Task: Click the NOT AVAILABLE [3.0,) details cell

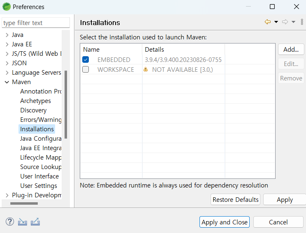Action: (183, 69)
